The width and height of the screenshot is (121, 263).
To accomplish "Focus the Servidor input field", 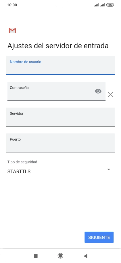I will (x=60, y=117).
